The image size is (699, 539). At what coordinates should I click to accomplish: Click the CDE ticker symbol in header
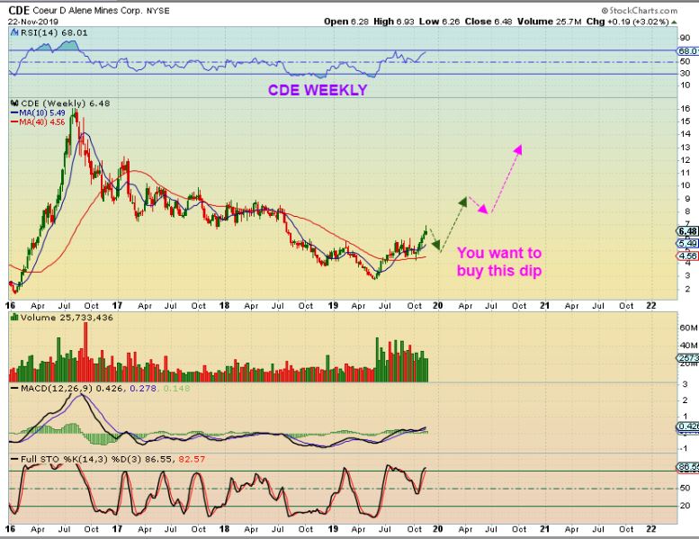(x=19, y=10)
